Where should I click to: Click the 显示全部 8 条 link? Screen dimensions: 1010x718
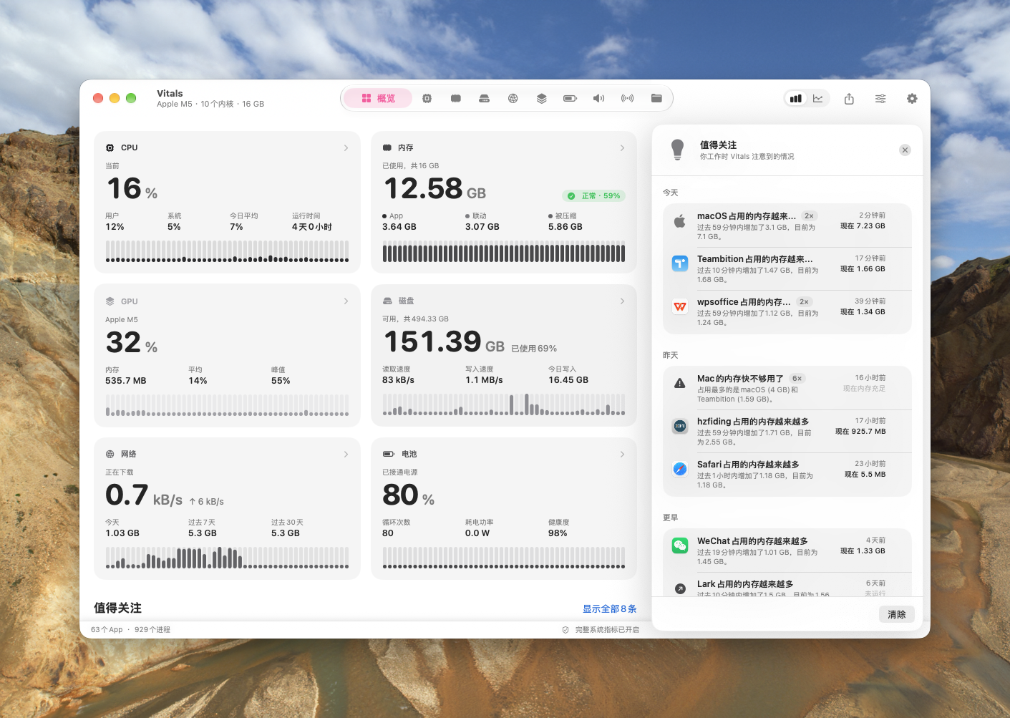(x=609, y=609)
